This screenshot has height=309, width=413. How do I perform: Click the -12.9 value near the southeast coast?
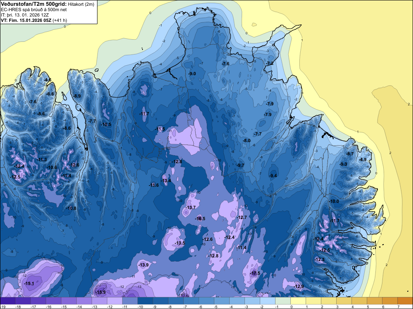click(299, 286)
